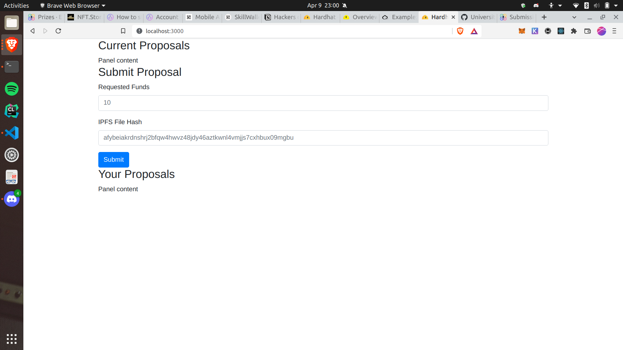This screenshot has width=623, height=350.
Task: Click the Brave shields icon
Action: [460, 30]
